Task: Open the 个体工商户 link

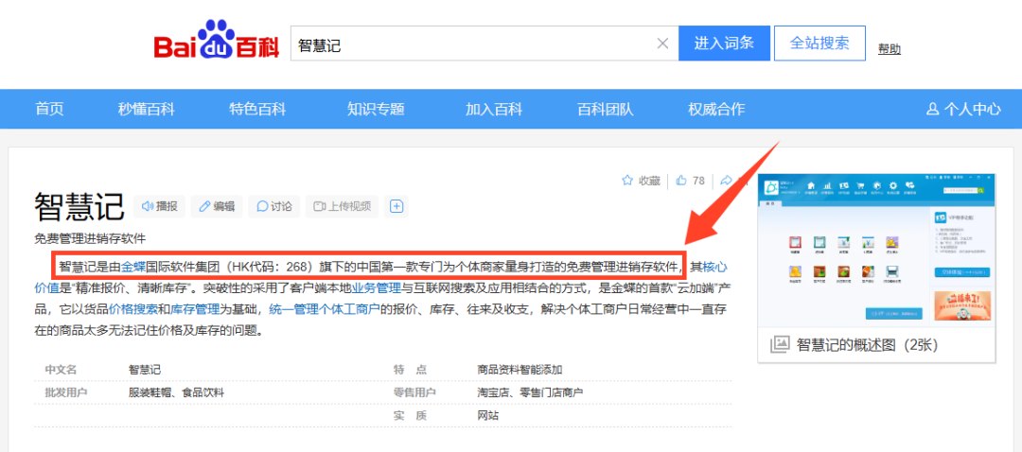Action: 348,308
